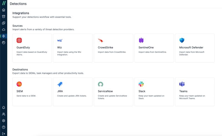Click the ServiceNow ring logo
This screenshot has width=222, height=136.
click(x=100, y=84)
